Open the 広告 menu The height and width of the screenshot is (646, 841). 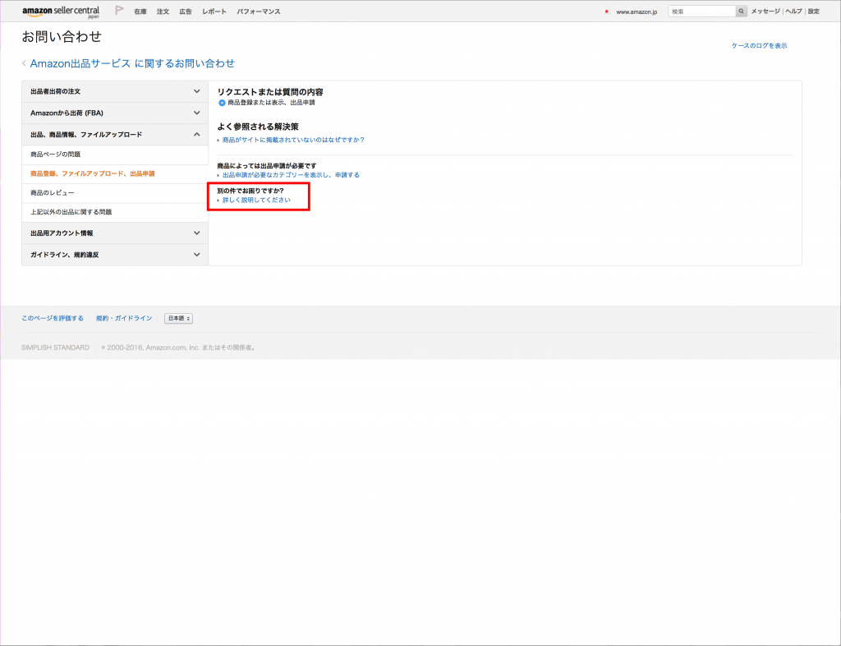coord(186,12)
